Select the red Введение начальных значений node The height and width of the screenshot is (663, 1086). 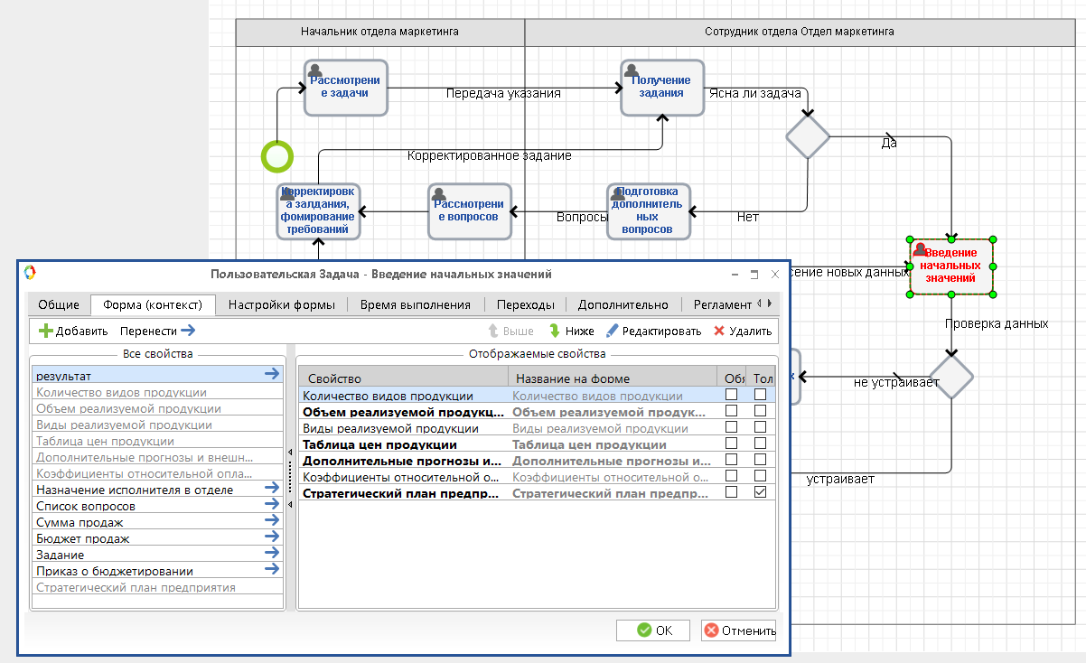pyautogui.click(x=950, y=267)
